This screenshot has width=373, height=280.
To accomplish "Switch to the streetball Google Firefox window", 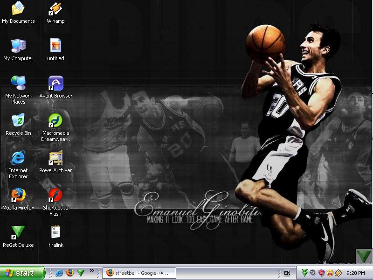I will point(139,273).
